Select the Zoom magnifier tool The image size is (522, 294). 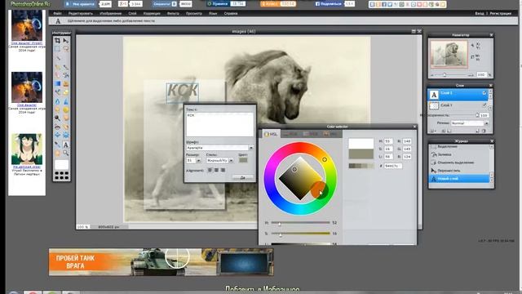pyautogui.click(x=66, y=154)
